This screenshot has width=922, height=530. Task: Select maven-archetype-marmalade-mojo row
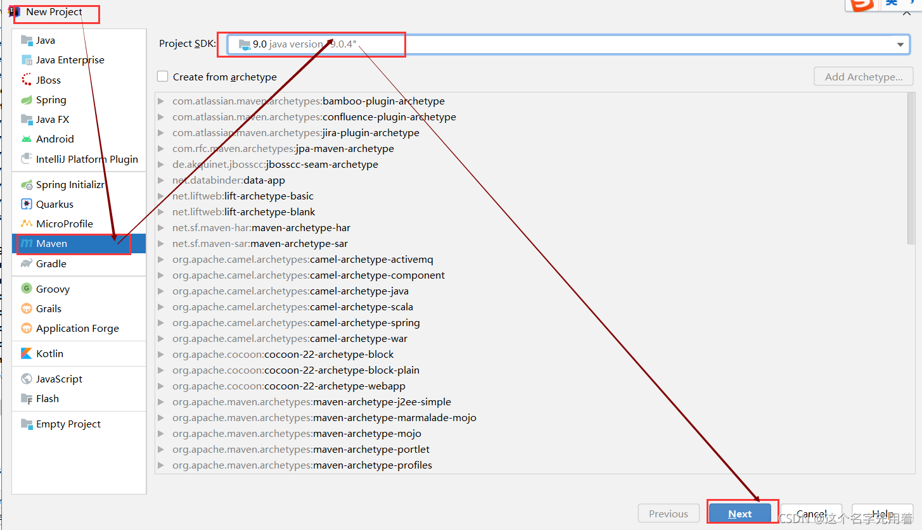tap(531, 418)
